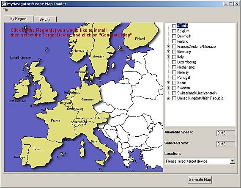Expand the France/Andorra/Monaco tree node

pyautogui.click(x=168, y=47)
